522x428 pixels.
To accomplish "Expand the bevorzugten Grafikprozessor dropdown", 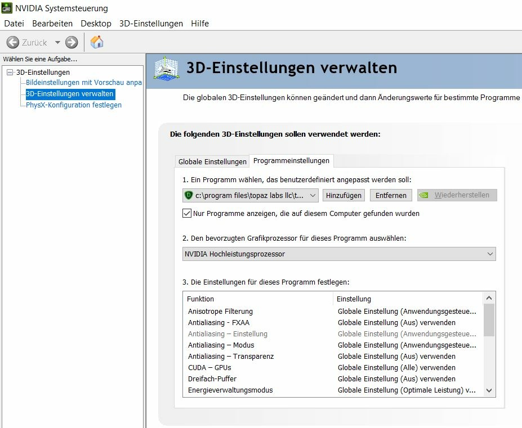I will point(489,254).
